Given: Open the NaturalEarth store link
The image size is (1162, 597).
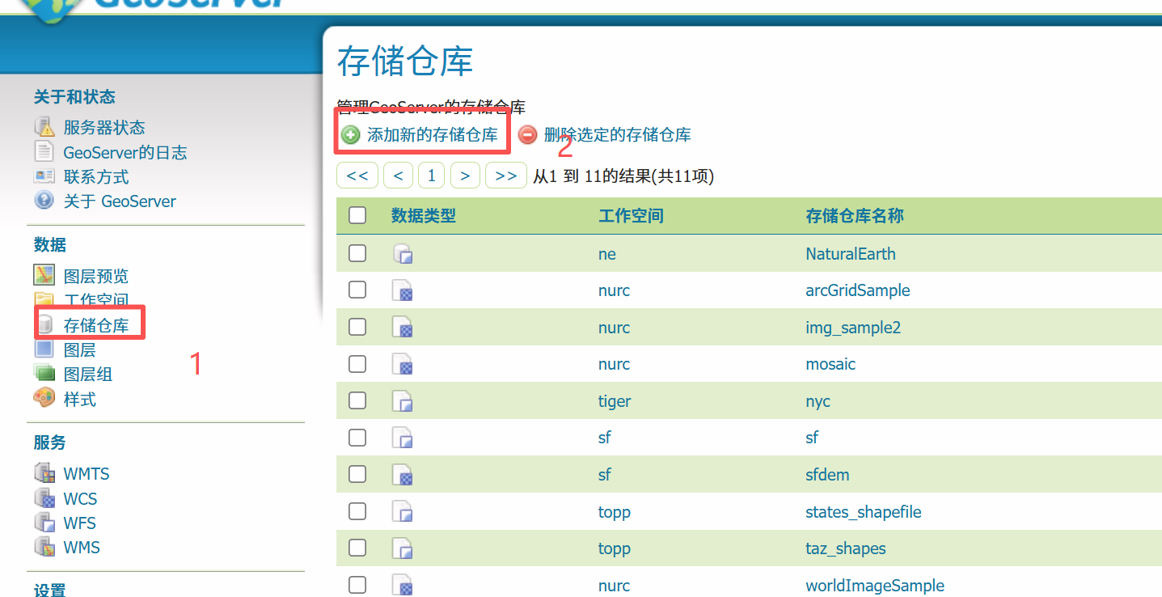Looking at the screenshot, I should 851,254.
